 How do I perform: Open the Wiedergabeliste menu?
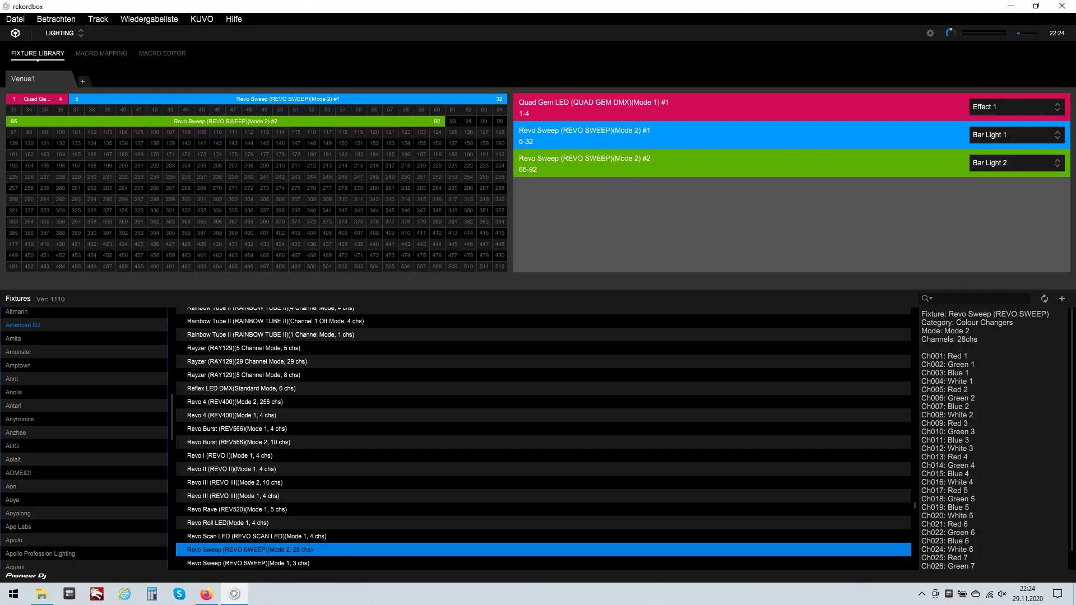[149, 19]
